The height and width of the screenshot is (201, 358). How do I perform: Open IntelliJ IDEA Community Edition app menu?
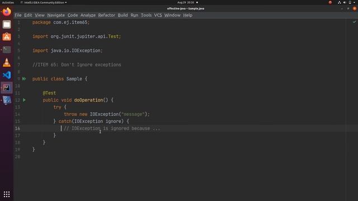point(44,2)
